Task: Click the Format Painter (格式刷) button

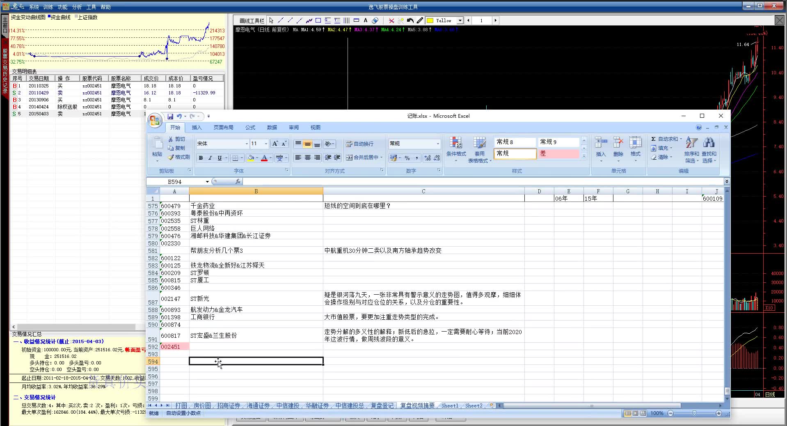Action: (x=179, y=157)
